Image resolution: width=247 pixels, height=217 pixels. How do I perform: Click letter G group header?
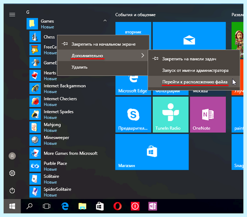coord(28,12)
